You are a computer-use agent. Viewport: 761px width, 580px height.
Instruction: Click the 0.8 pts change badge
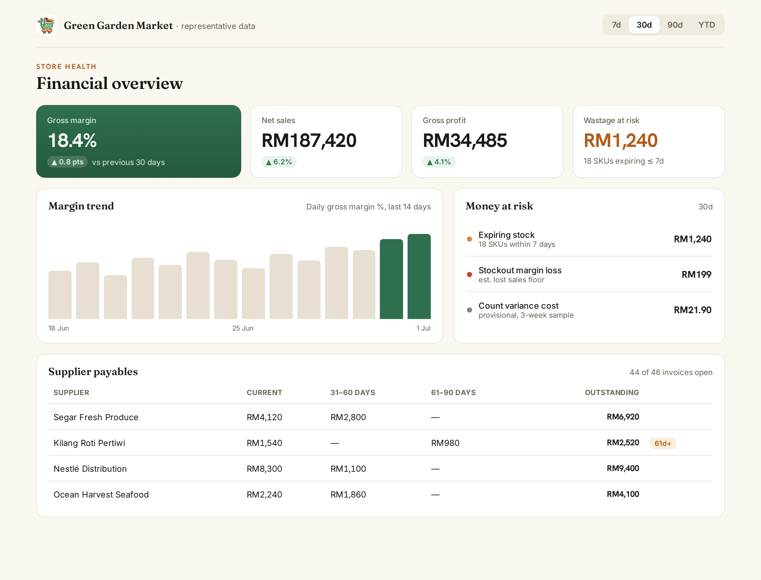[67, 162]
